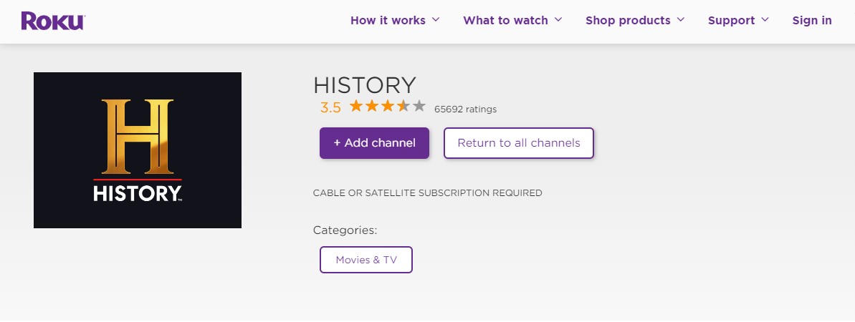Click Return to all channels button
Screen dimensions: 855x322
(519, 143)
